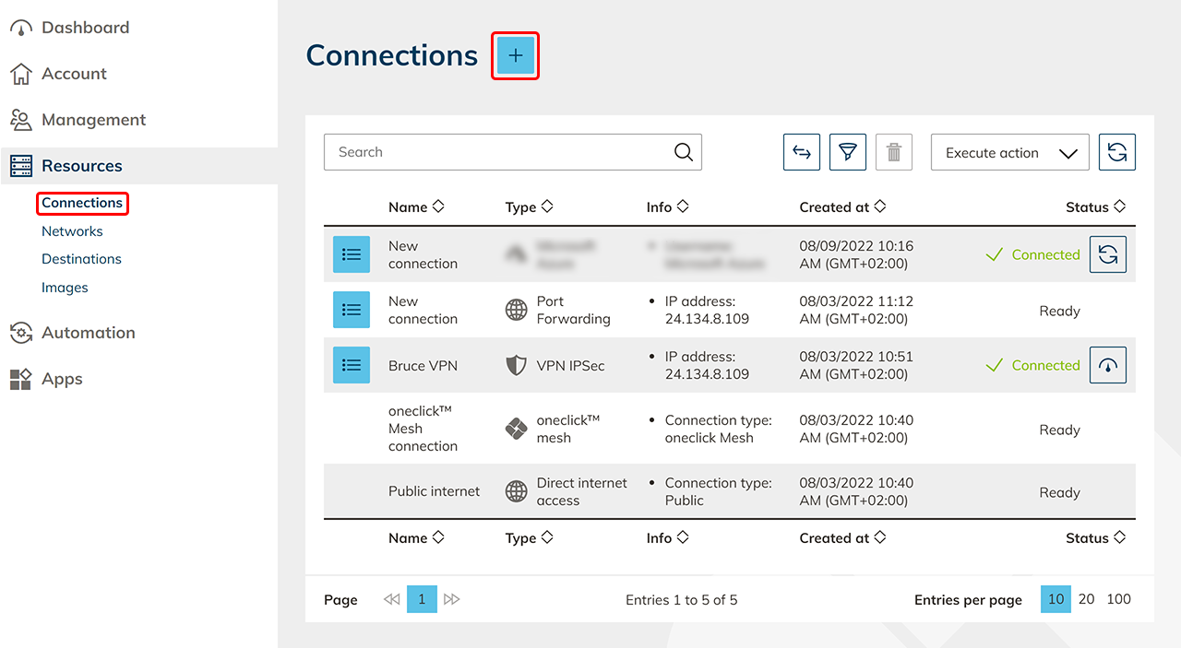Sort by top Status column header
The height and width of the screenshot is (648, 1181).
(1095, 207)
